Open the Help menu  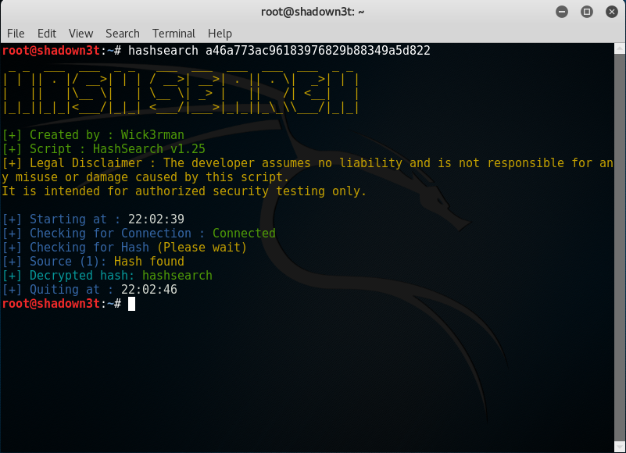tap(220, 34)
